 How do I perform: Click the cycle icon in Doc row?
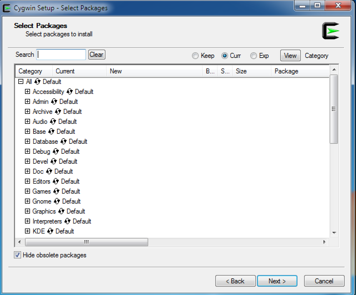[49, 171]
